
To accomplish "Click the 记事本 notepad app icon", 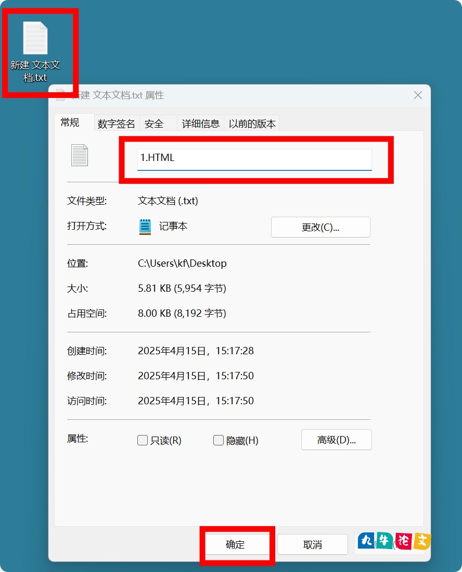I will (145, 227).
